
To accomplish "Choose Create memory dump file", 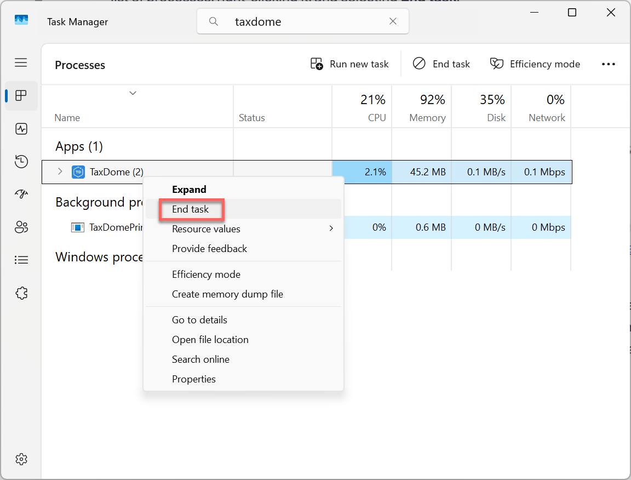I will [x=243, y=294].
